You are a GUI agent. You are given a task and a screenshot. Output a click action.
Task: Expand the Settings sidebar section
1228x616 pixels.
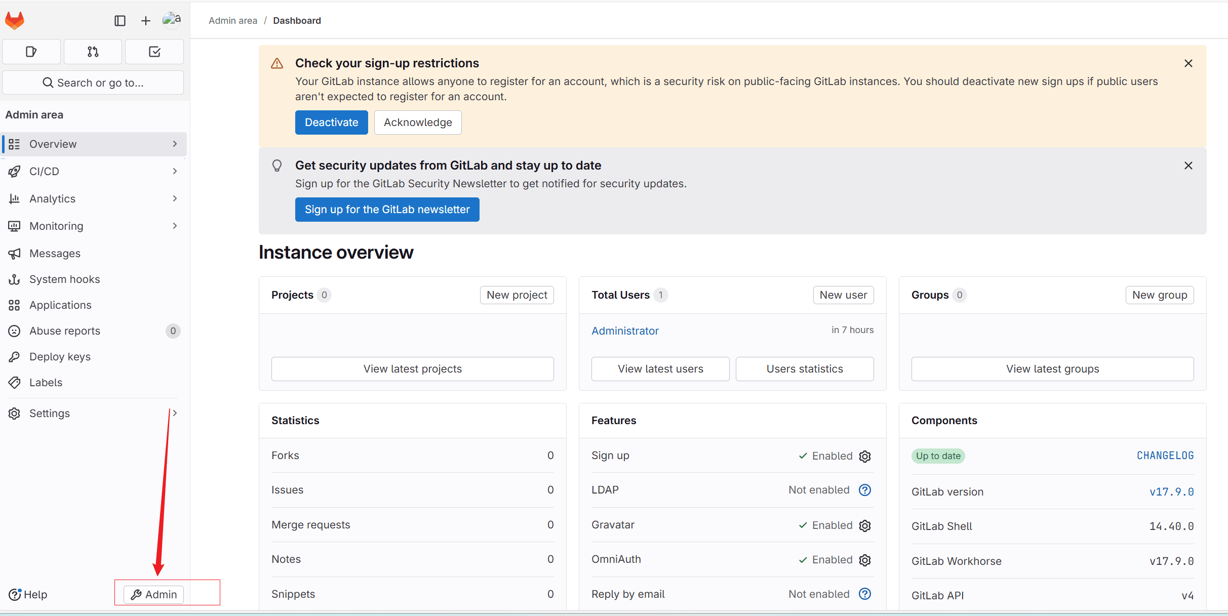point(95,414)
